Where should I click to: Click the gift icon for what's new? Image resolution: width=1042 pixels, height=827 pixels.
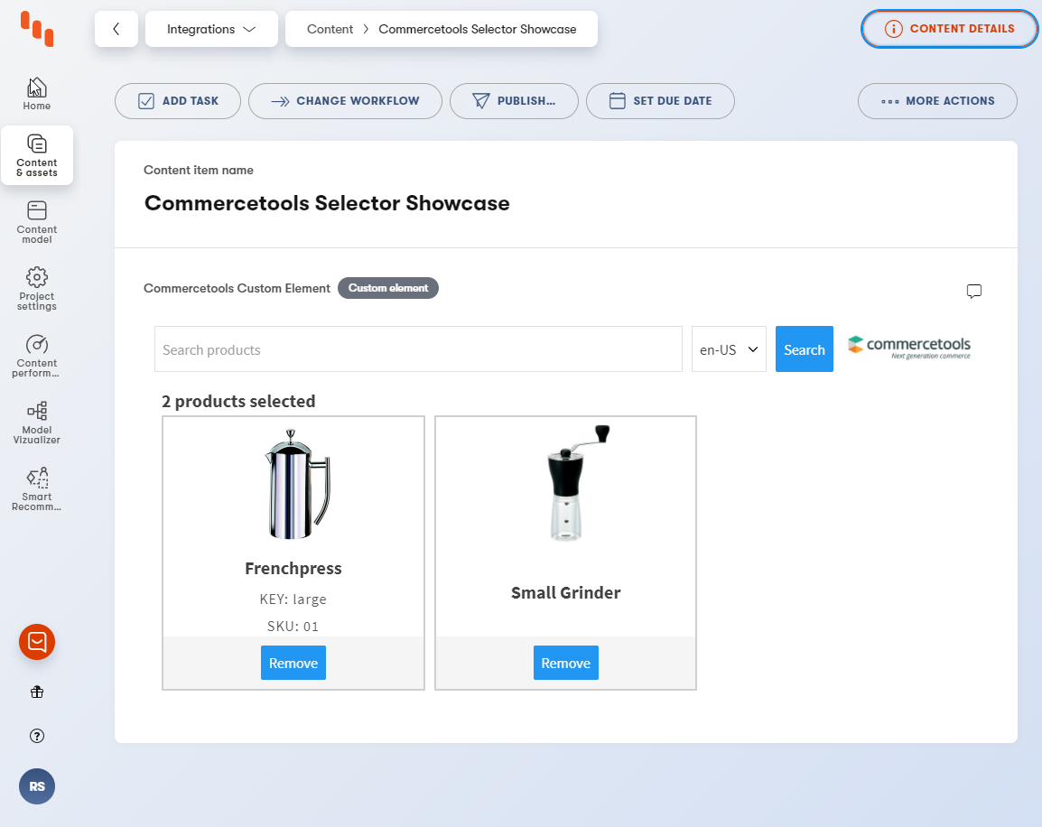(x=37, y=692)
